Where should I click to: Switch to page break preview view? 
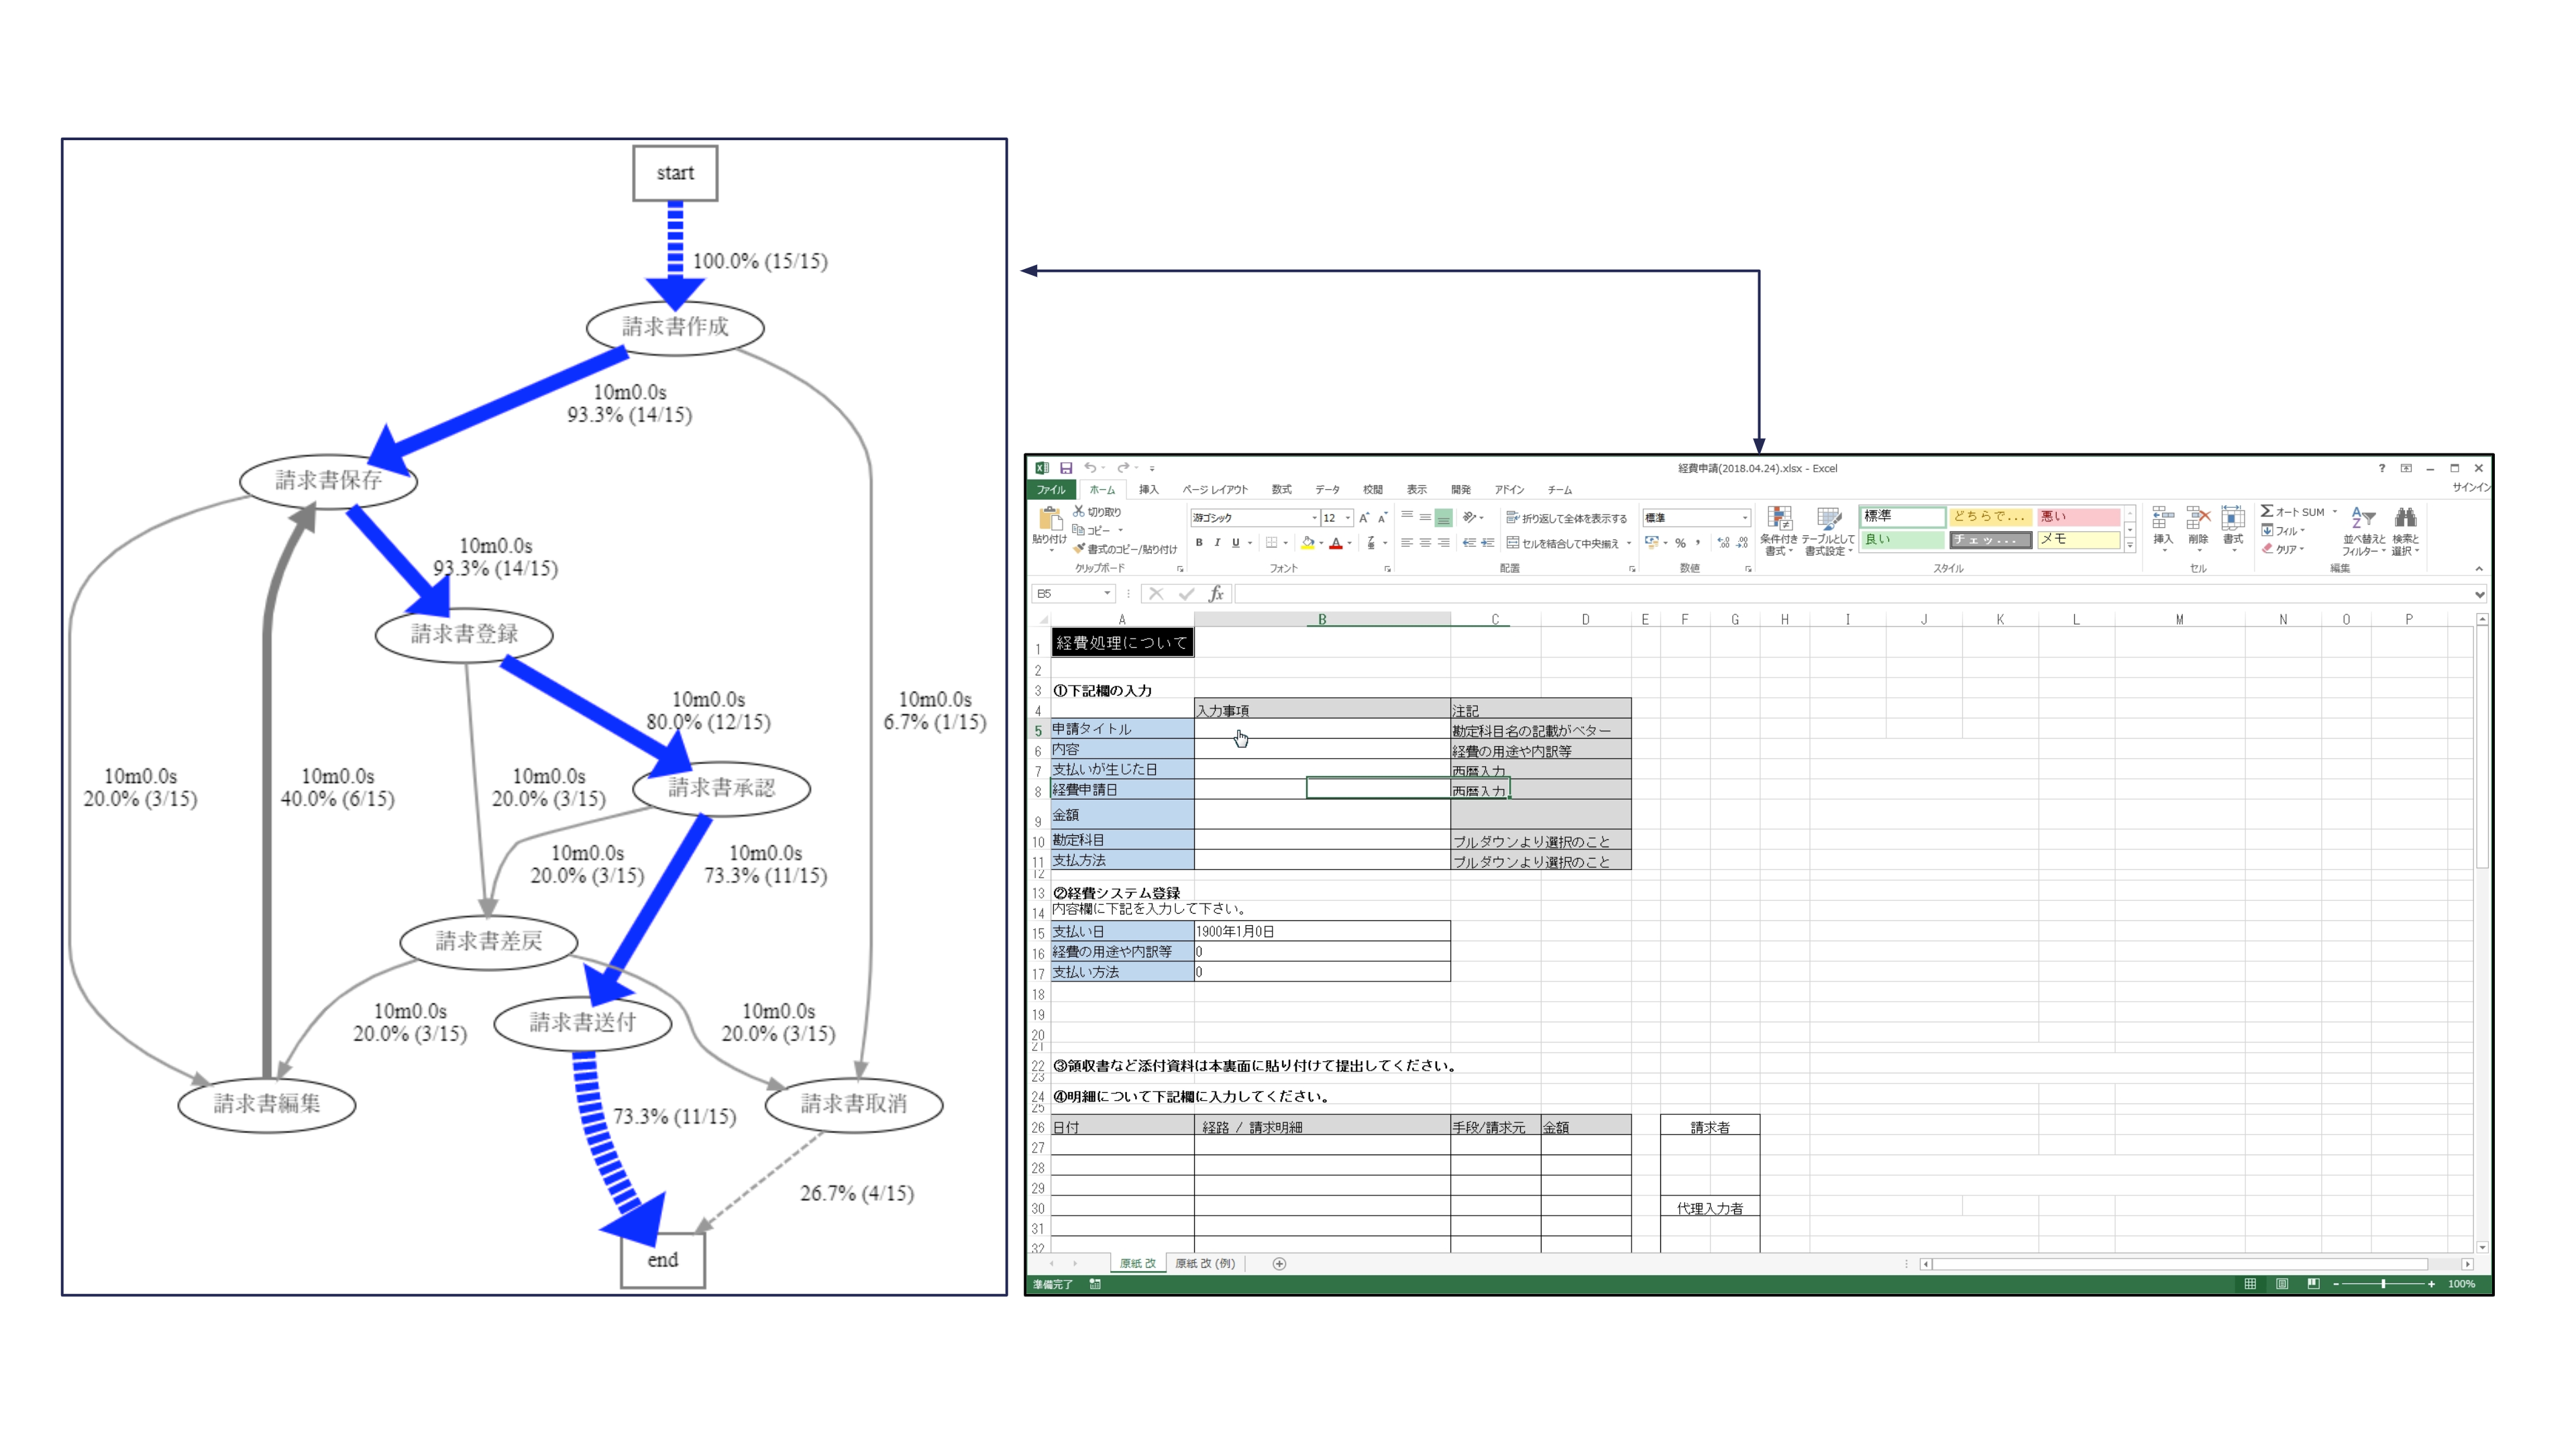point(2313,1284)
